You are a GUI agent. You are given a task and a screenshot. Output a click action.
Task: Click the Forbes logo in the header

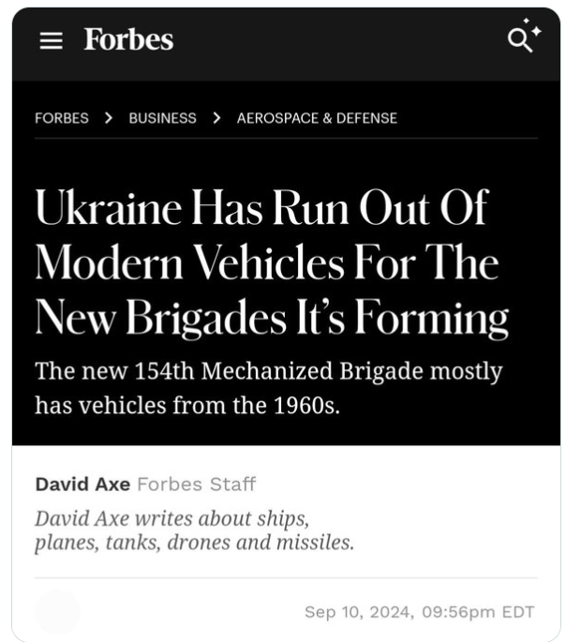[x=128, y=39]
